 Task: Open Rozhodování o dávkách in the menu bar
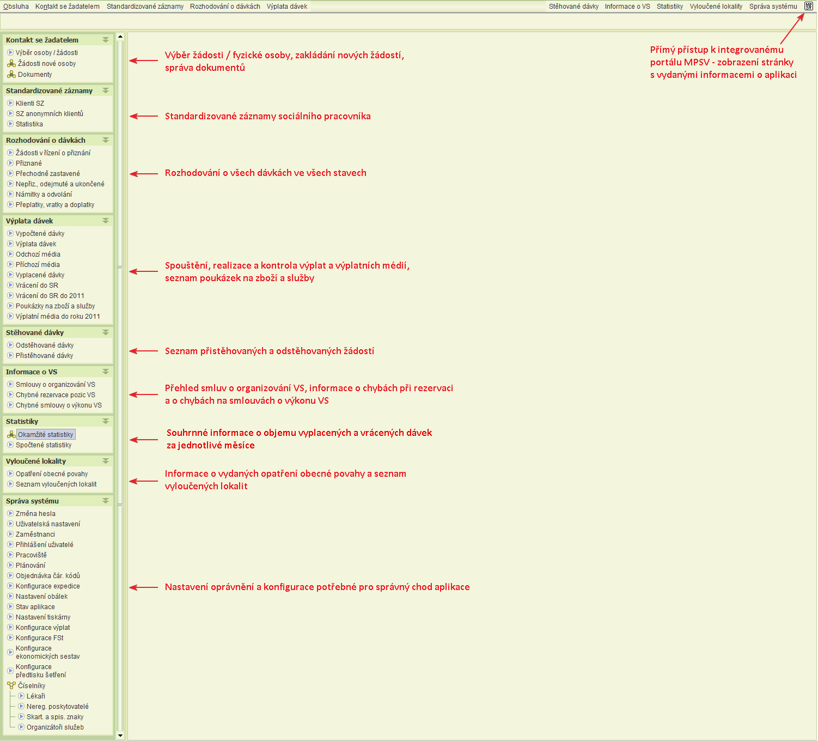pyautogui.click(x=225, y=7)
